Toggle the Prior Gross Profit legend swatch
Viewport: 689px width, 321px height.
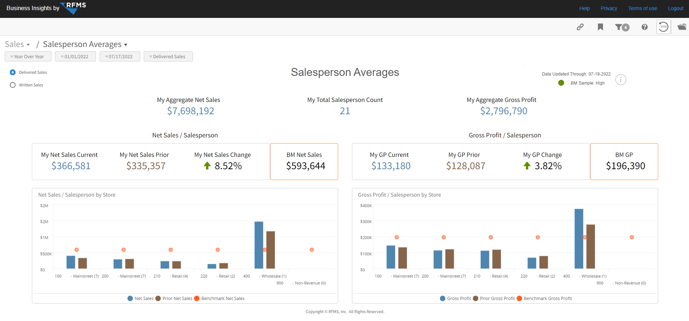[475, 299]
